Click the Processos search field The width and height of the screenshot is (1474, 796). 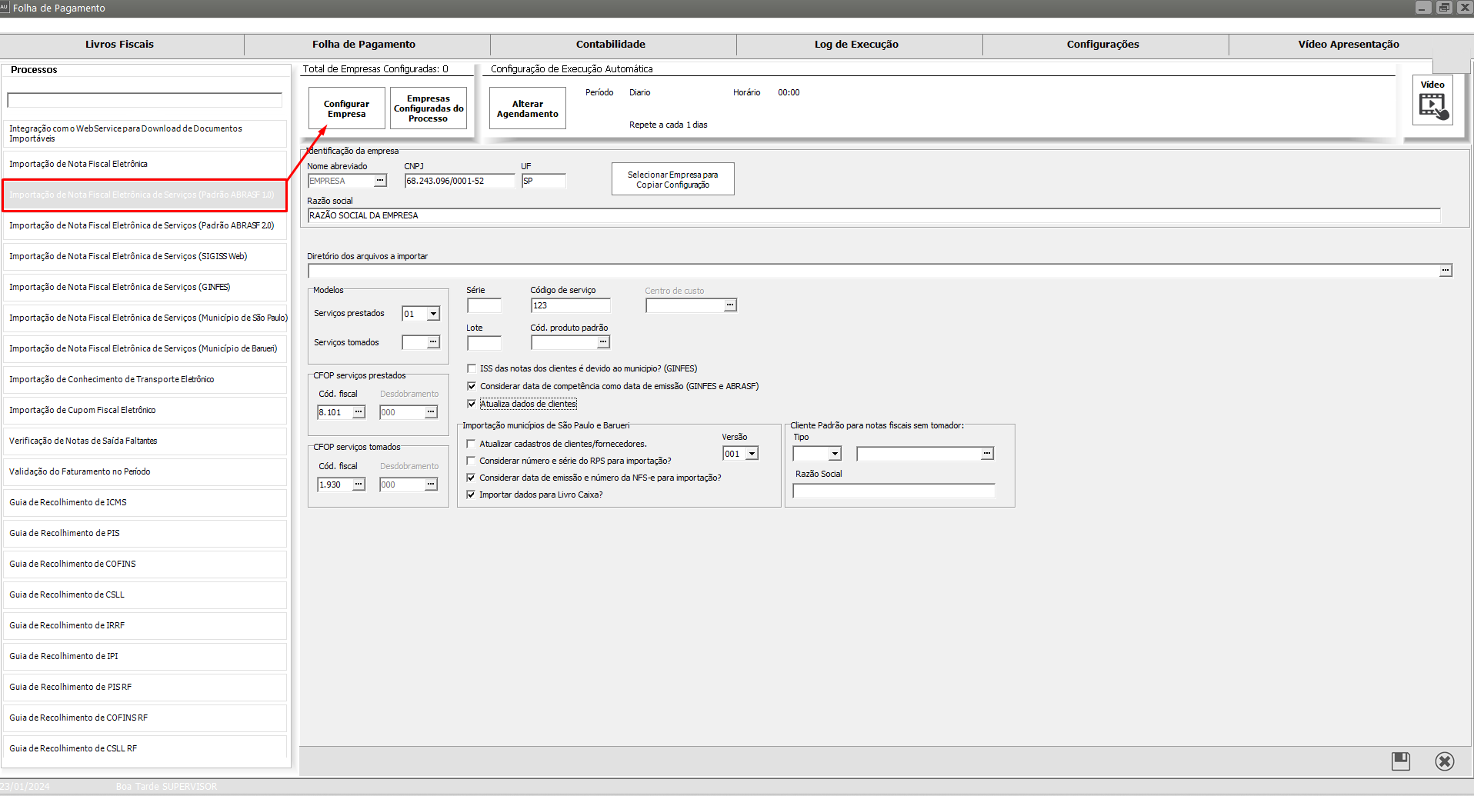click(x=145, y=100)
